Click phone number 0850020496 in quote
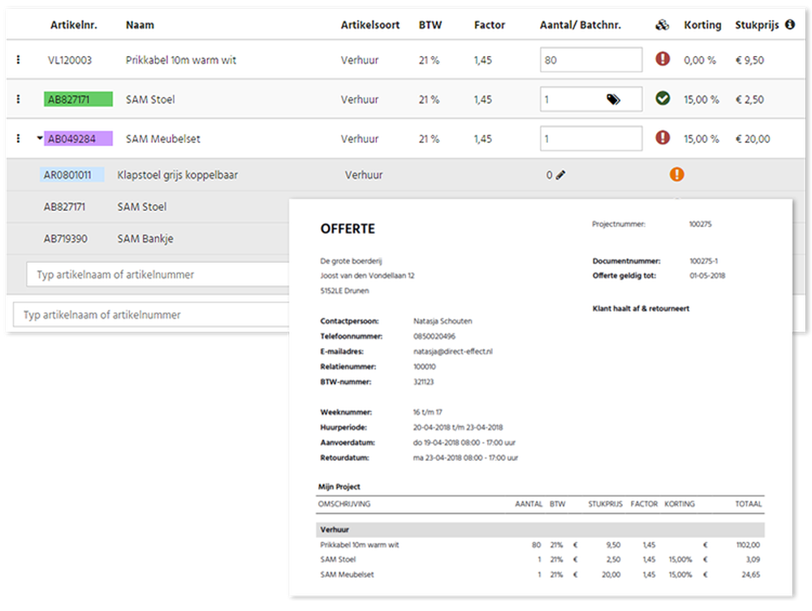Screen dimensions: 812x611 434,336
